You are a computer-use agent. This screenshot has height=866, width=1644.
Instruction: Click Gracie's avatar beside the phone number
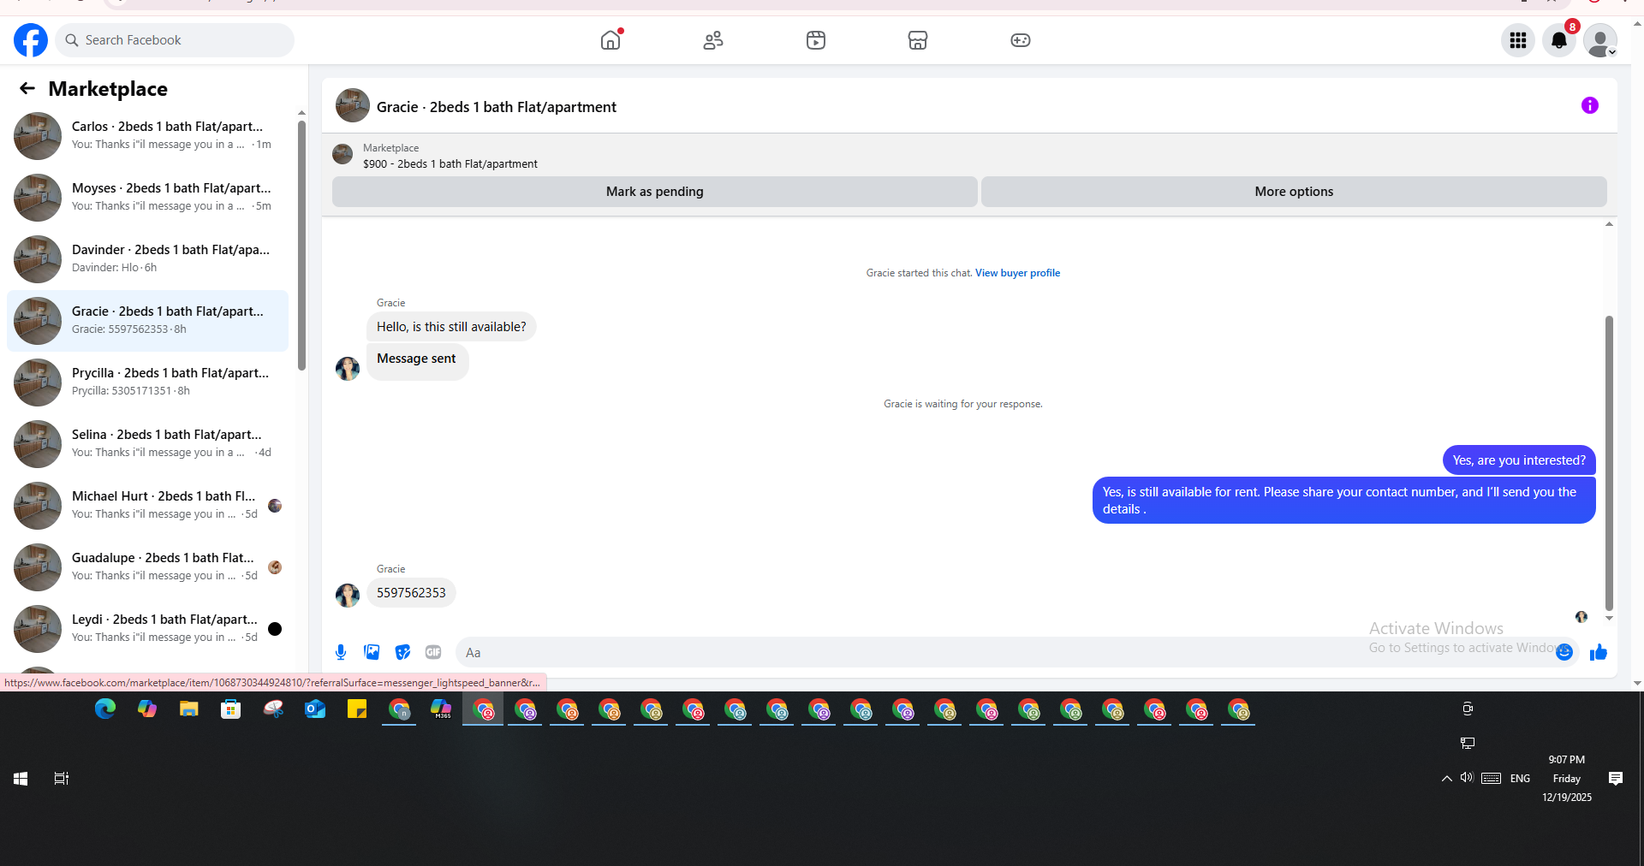348,595
